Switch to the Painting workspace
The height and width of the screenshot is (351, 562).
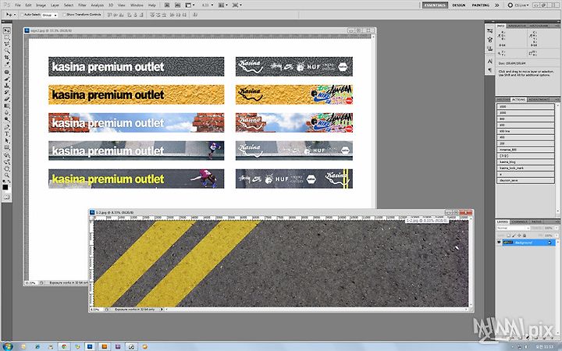[480, 5]
